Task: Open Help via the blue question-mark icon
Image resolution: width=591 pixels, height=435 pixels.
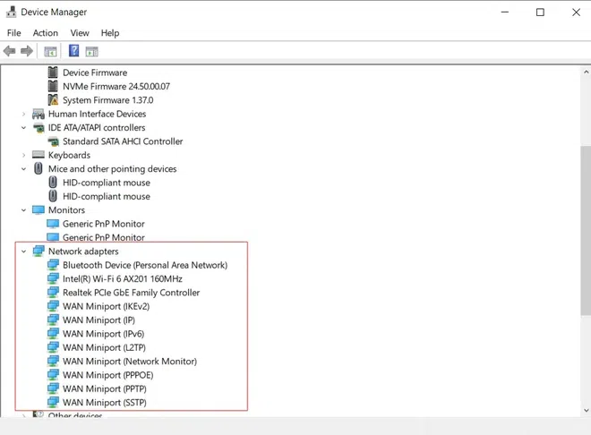Action: pos(73,50)
